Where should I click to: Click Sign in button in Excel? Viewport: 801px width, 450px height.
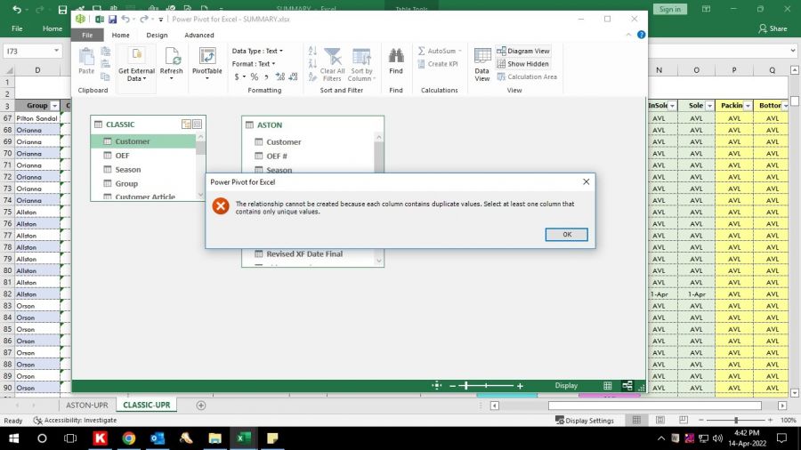click(x=669, y=9)
